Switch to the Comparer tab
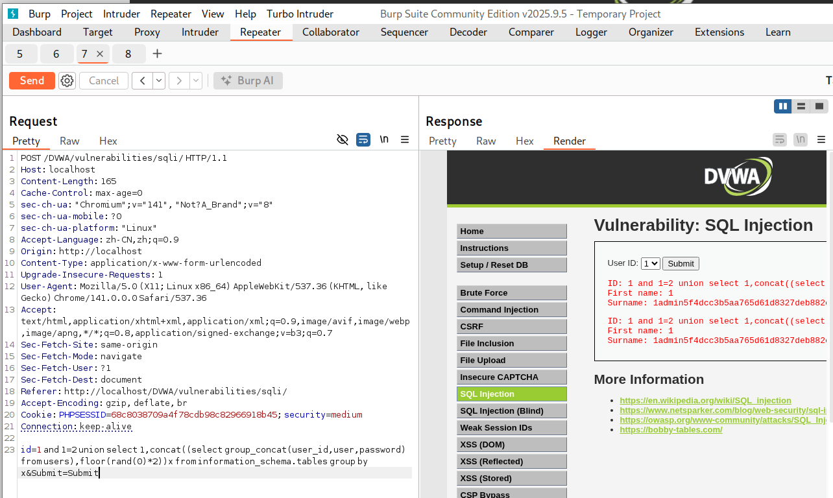The image size is (833, 498). tap(531, 32)
